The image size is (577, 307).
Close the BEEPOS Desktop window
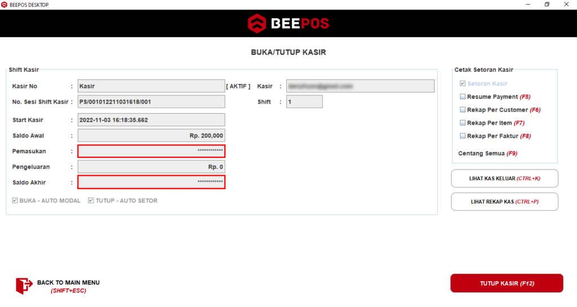pyautogui.click(x=566, y=5)
